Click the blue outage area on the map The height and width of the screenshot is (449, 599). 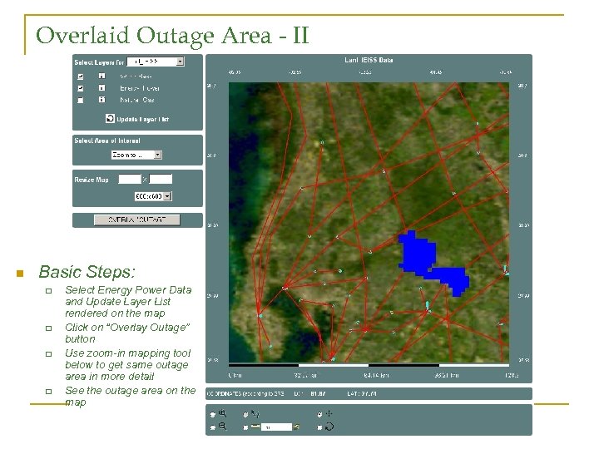(418, 254)
